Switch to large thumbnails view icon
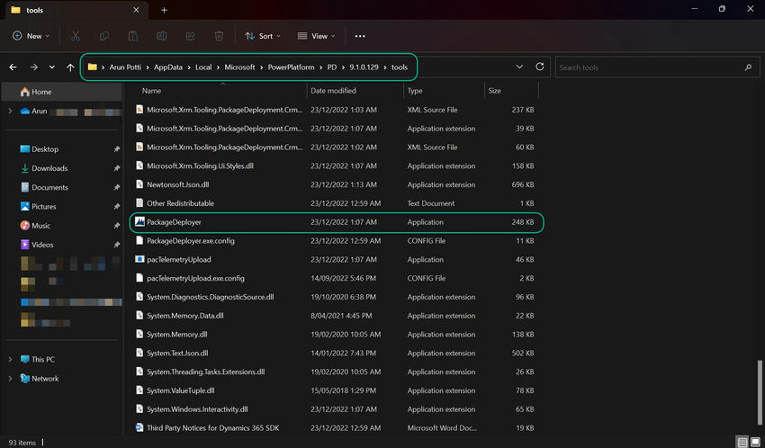765x448 pixels. pos(755,442)
